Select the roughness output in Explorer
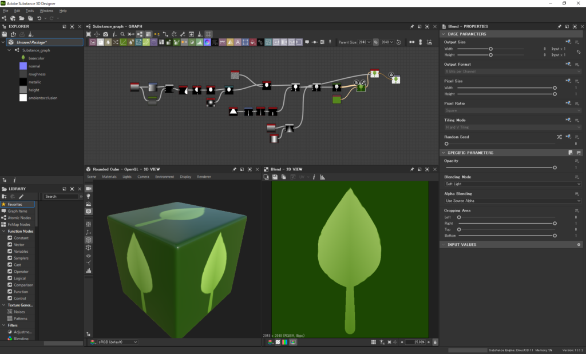Image resolution: width=586 pixels, height=354 pixels. coord(37,74)
